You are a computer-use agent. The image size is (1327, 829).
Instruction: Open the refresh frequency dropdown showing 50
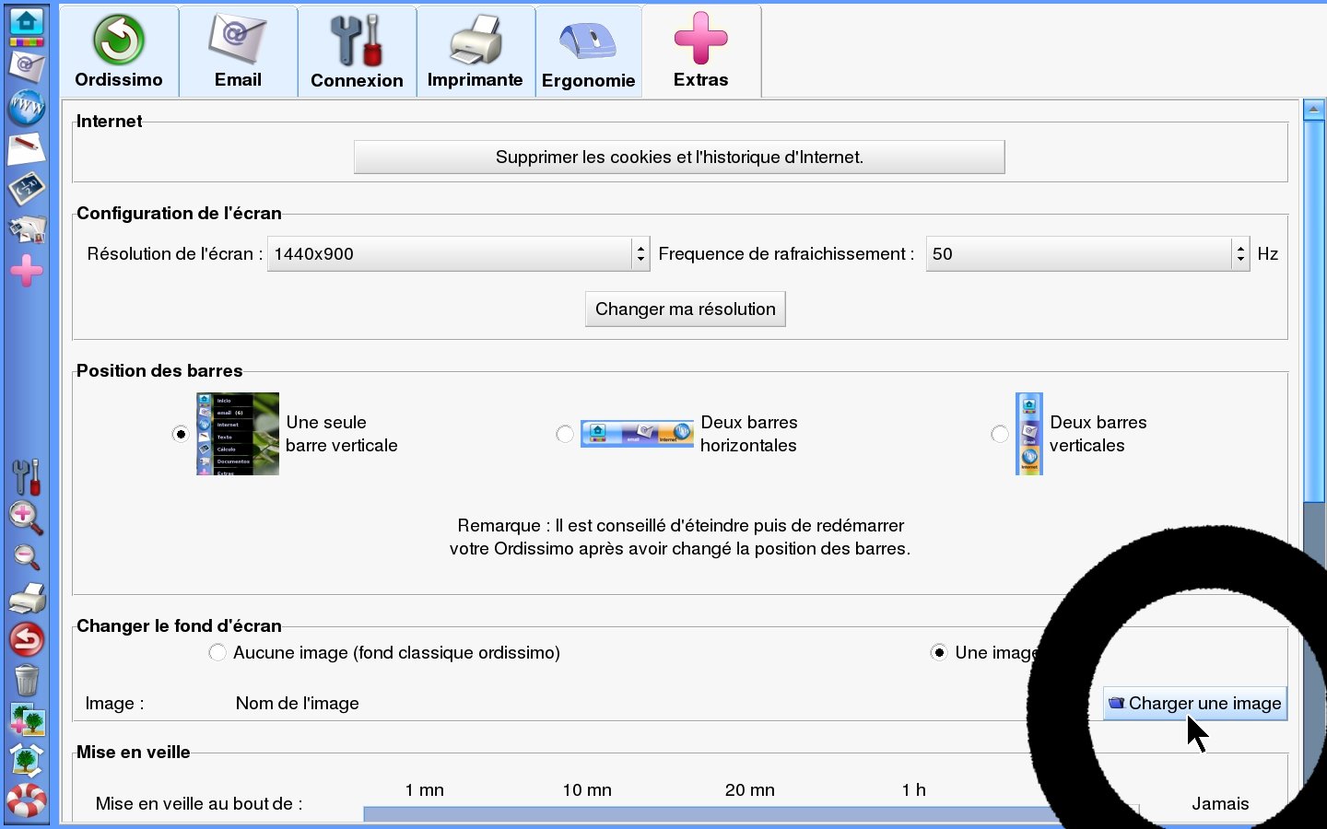[x=1087, y=254]
